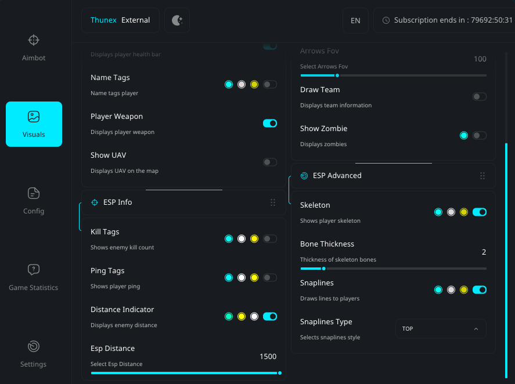Viewport: 515px width, 384px height.
Task: Click the Thunex External logo button
Action: point(120,20)
